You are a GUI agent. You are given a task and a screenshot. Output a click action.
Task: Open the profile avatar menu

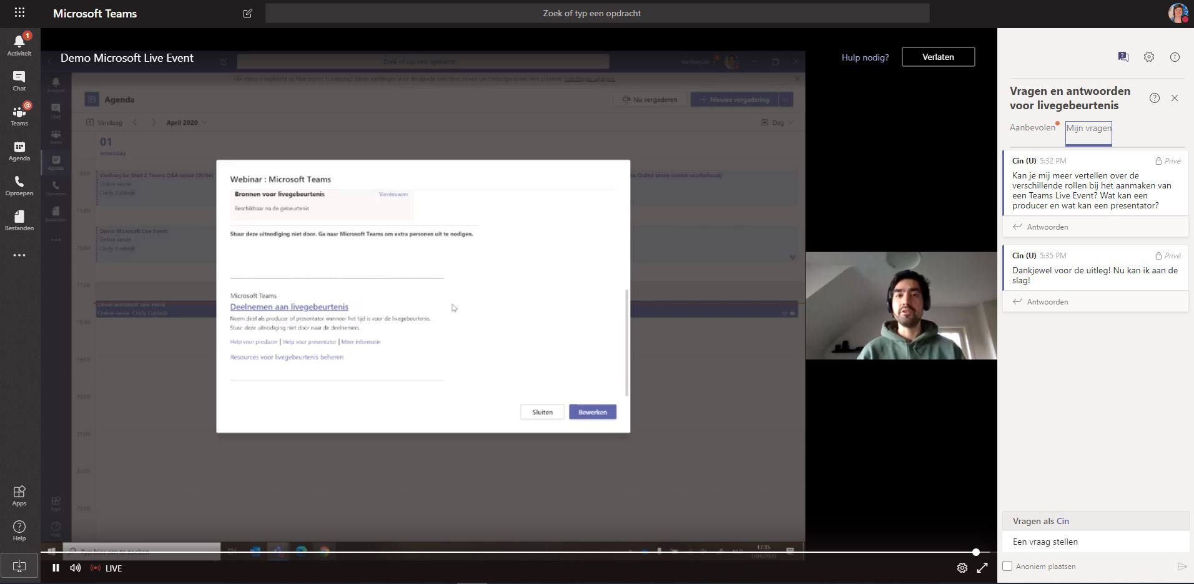[x=1178, y=13]
